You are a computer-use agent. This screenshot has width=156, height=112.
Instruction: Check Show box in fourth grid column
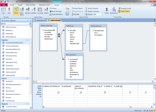tap(130, 92)
